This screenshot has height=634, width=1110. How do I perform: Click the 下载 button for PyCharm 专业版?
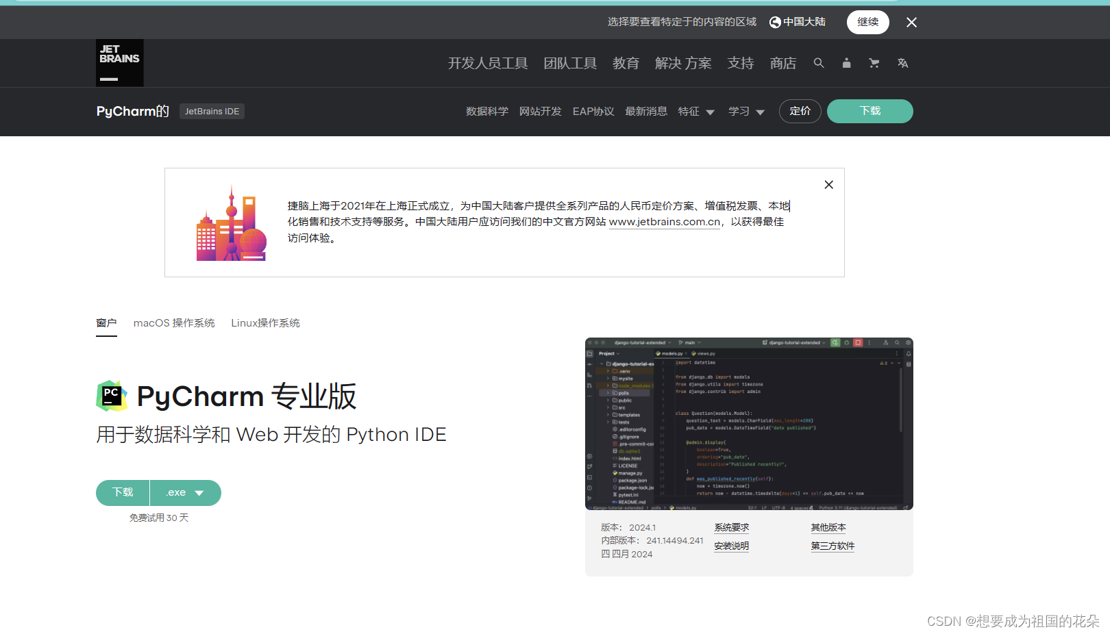123,493
